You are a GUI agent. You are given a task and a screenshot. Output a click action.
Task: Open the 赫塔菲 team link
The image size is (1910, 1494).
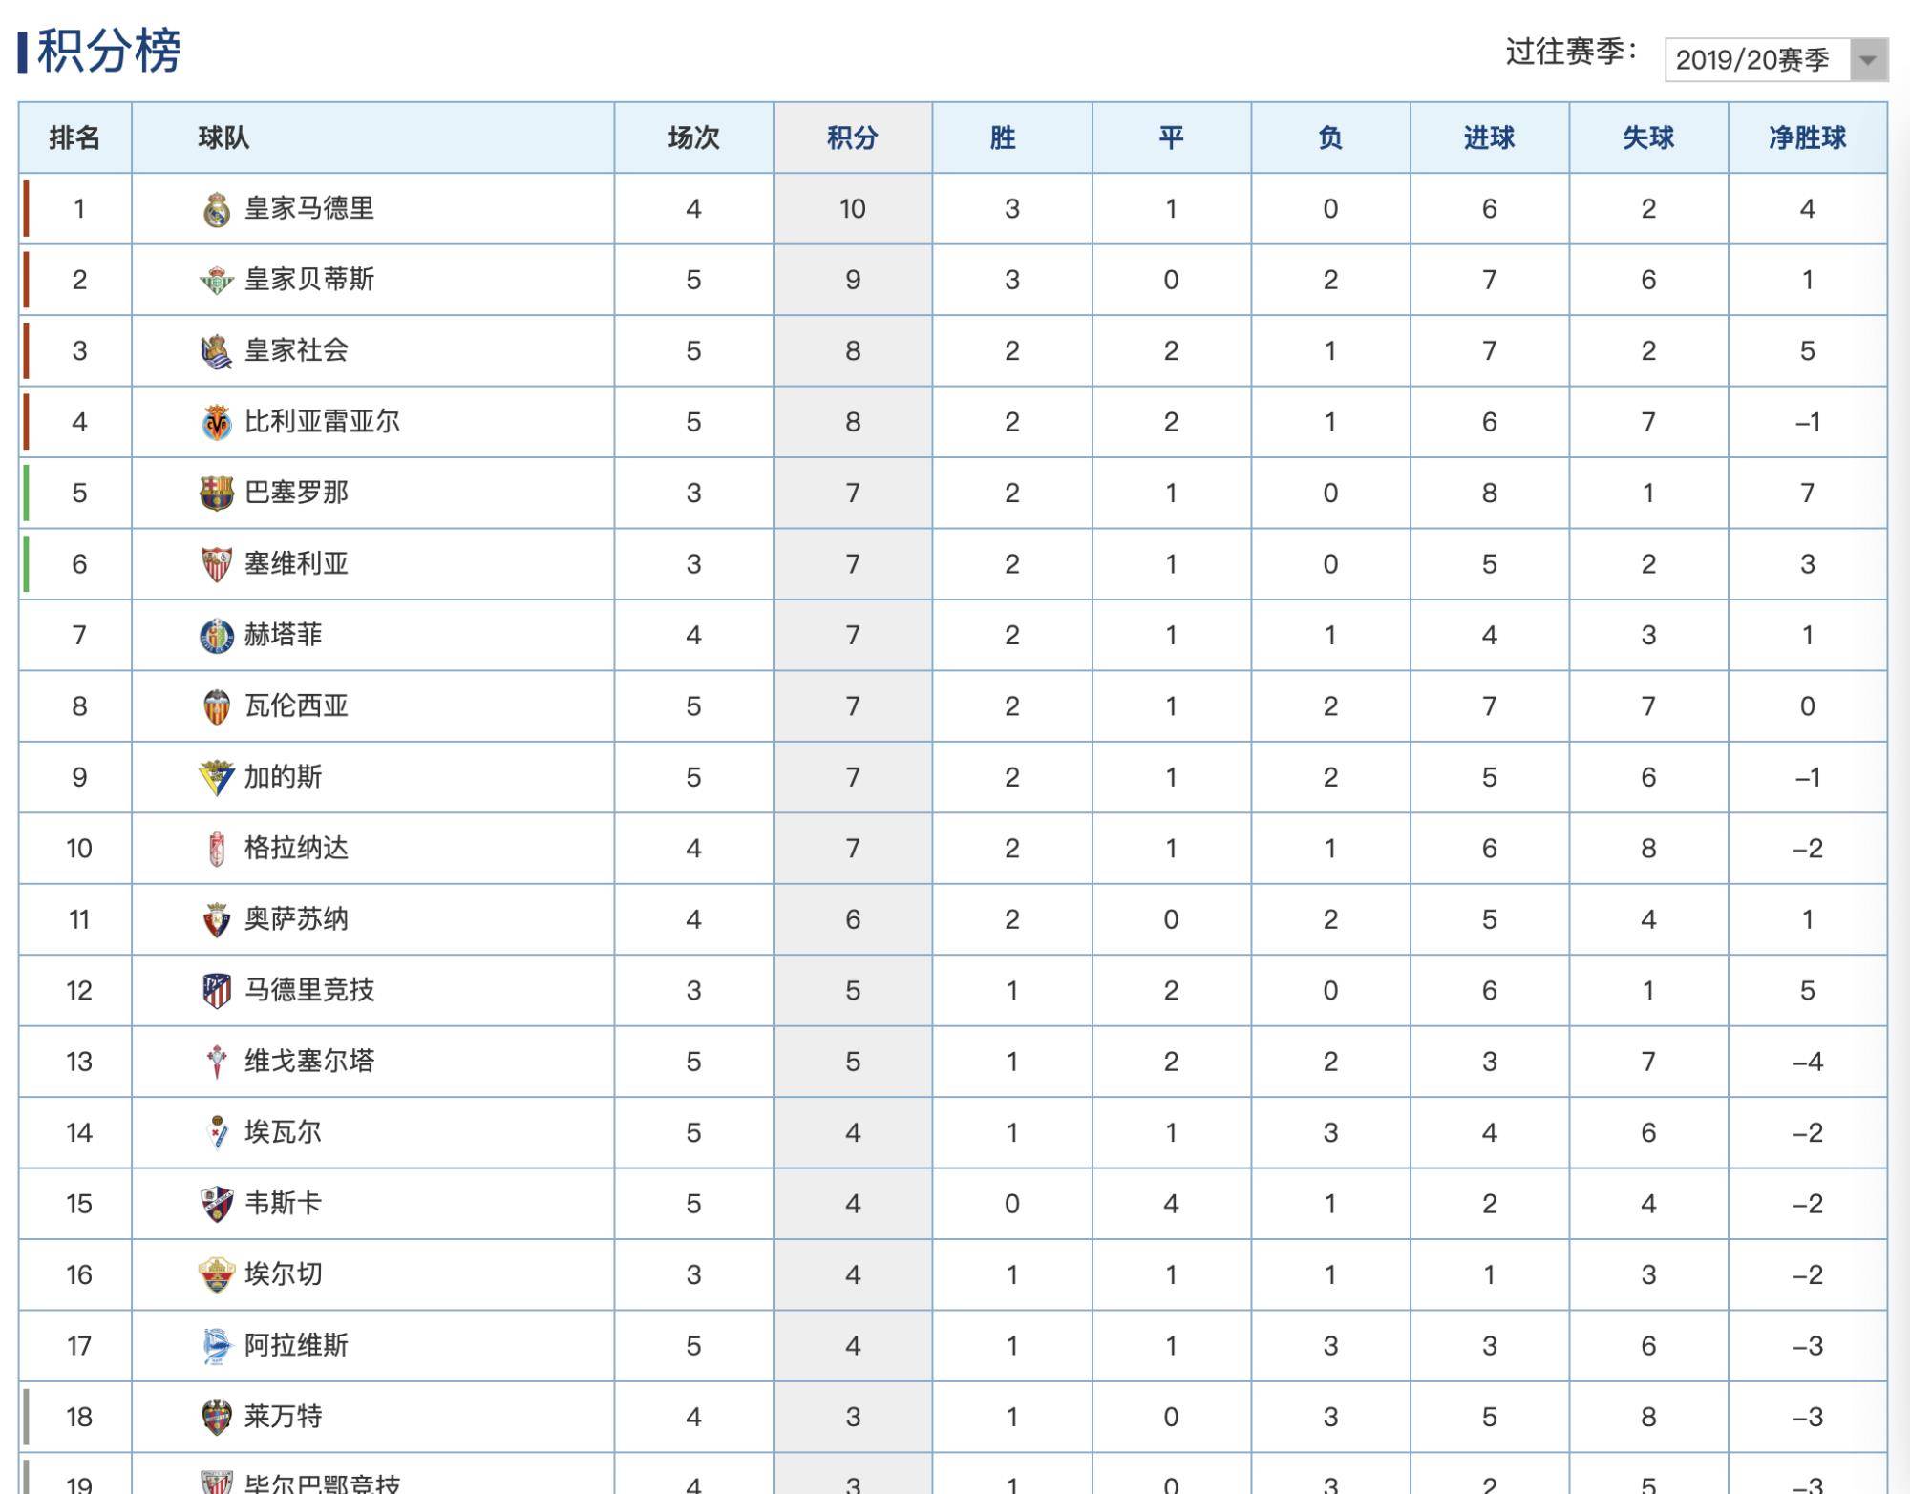[x=283, y=635]
